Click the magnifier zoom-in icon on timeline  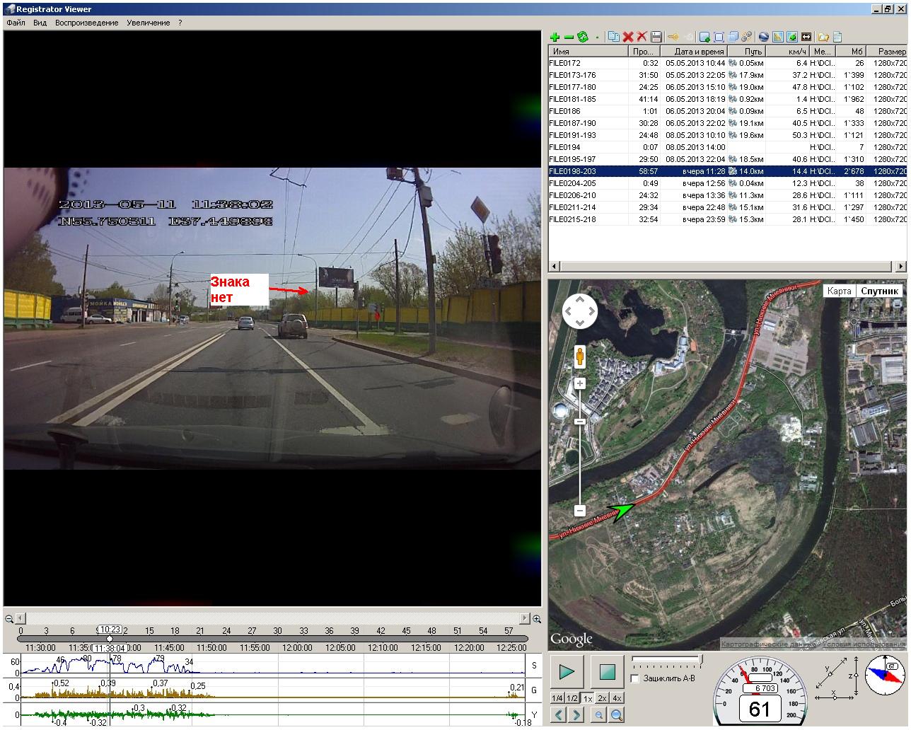[x=537, y=619]
